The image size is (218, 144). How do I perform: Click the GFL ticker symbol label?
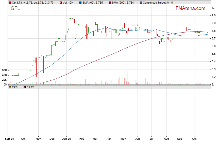point(15,8)
